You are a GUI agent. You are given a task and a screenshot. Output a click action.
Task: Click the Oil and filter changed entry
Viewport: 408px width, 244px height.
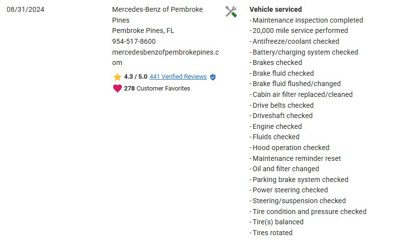point(285,169)
